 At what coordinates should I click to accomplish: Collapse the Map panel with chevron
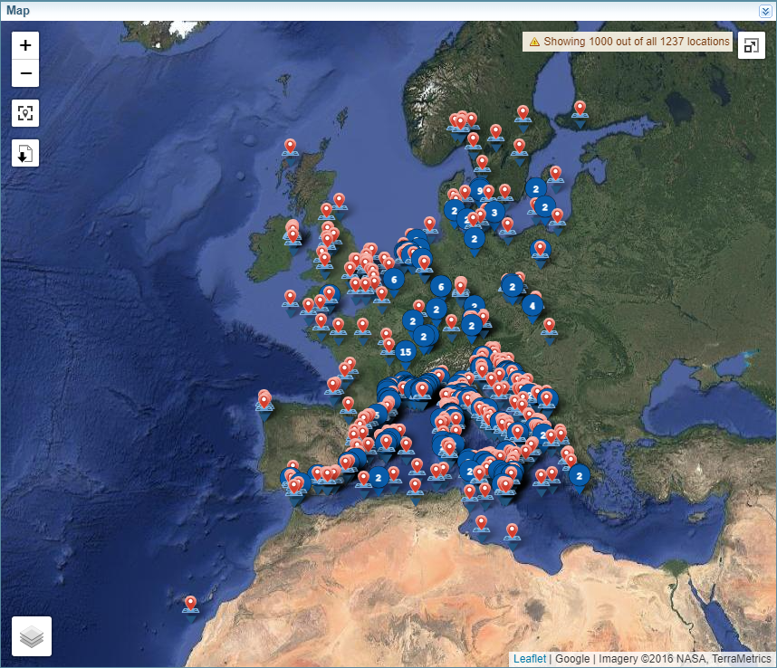pyautogui.click(x=765, y=11)
